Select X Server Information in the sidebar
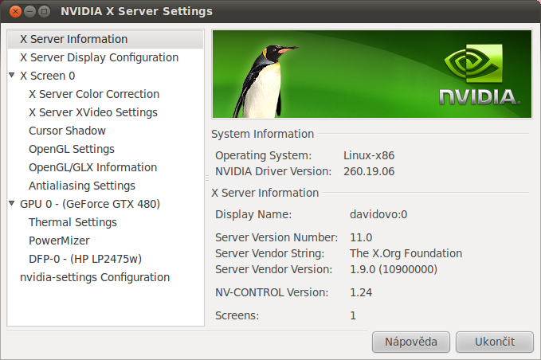 click(105, 39)
